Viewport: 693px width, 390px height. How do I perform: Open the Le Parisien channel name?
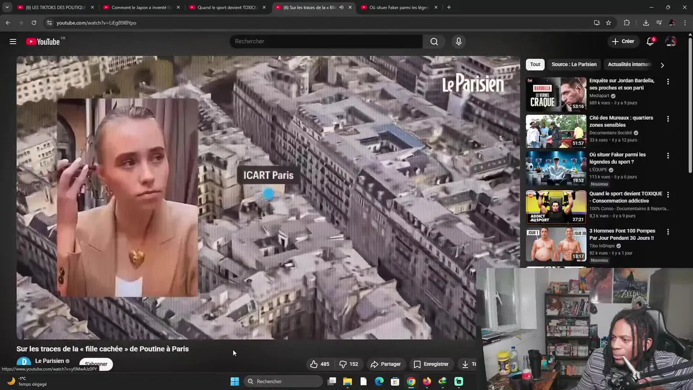pyautogui.click(x=49, y=361)
